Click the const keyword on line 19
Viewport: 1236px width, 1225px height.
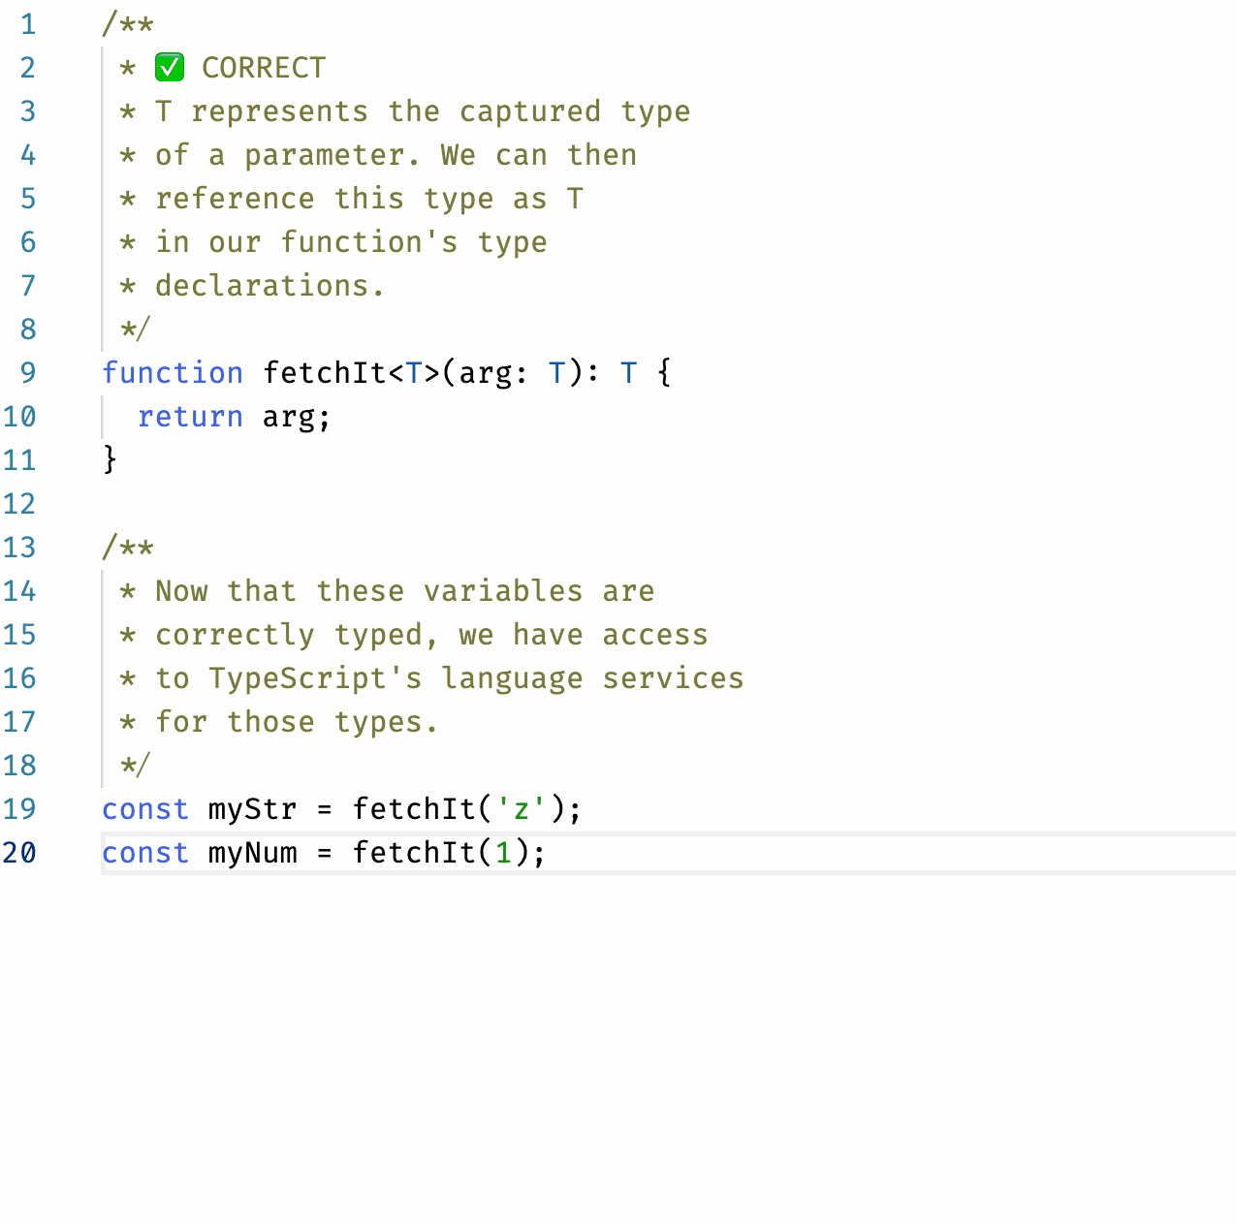click(144, 808)
